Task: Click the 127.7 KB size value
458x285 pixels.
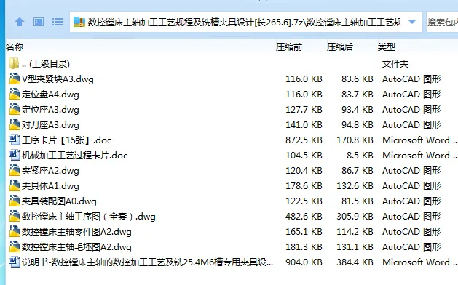Action: [304, 110]
